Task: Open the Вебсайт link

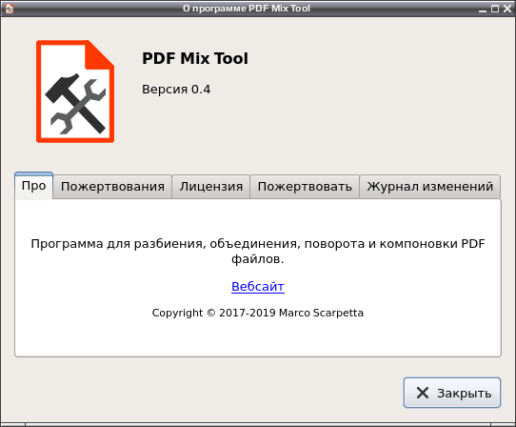Action: coord(258,287)
